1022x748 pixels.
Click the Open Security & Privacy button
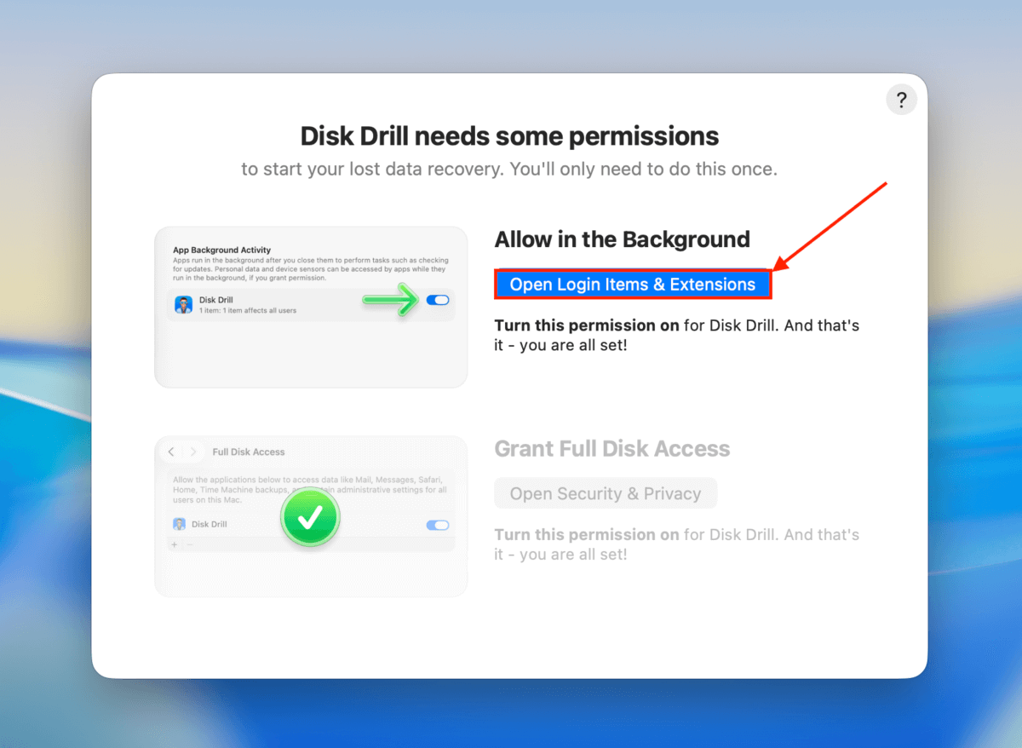click(x=605, y=492)
